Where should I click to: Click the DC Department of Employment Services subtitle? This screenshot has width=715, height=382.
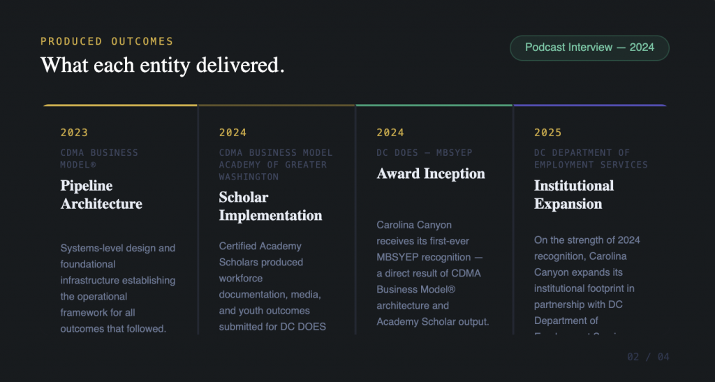coord(591,159)
